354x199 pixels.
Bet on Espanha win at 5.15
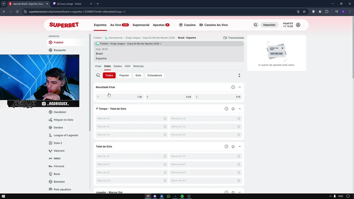(x=218, y=97)
